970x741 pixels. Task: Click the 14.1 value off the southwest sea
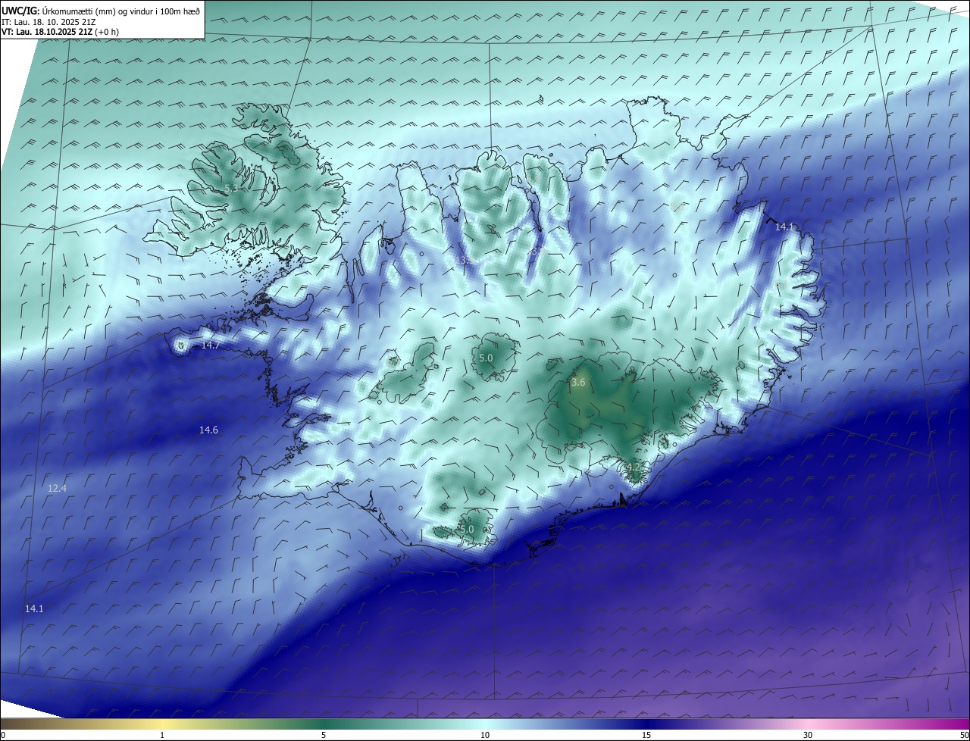[x=34, y=608]
